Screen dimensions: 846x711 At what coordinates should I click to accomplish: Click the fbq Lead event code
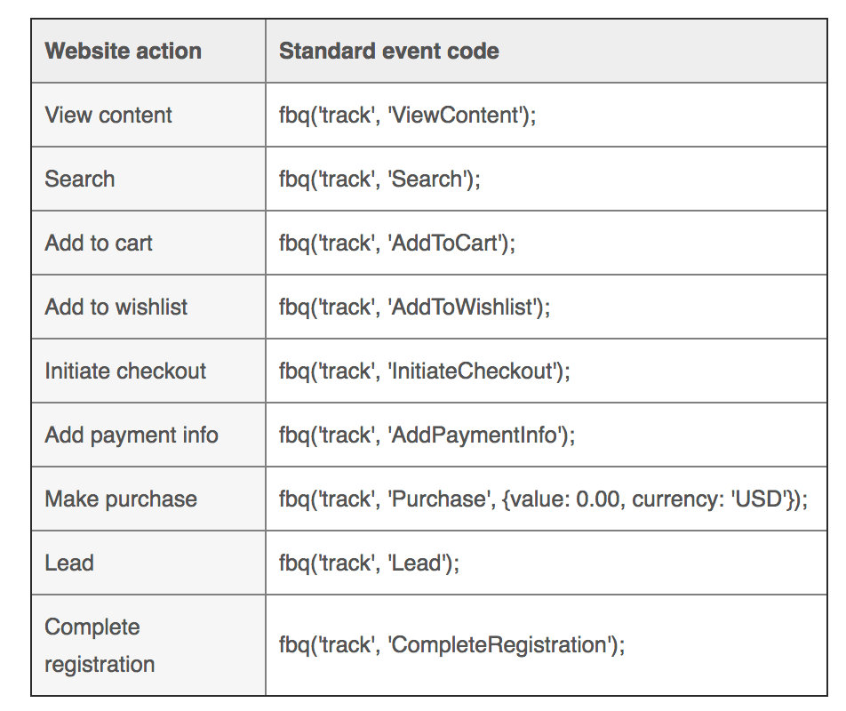click(x=369, y=563)
